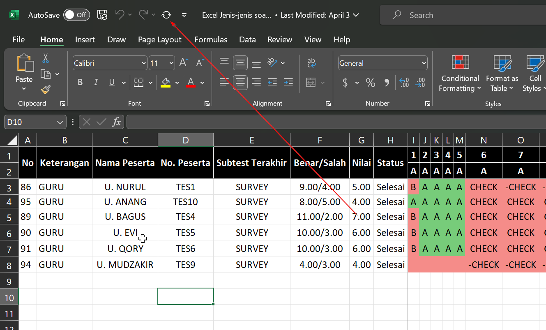This screenshot has height=330, width=546.
Task: Open the font name Calibri dropdown
Action: 144,63
